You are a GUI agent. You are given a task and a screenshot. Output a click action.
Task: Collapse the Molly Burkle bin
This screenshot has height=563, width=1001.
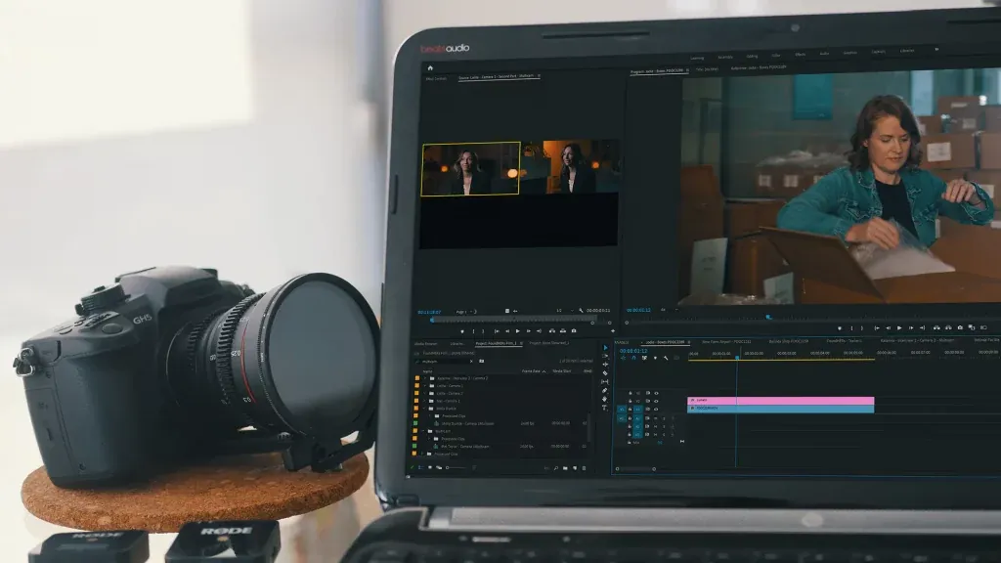(x=424, y=409)
